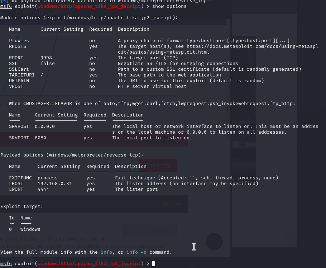Image resolution: width=326 pixels, height=268 pixels.
Task: Click the EXITFUNC value process
Action: (x=48, y=178)
